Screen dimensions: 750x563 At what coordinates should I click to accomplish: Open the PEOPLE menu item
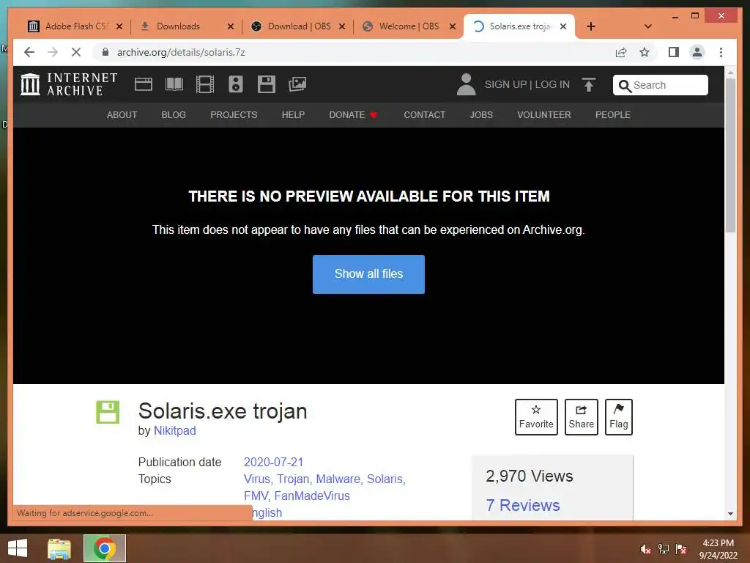click(613, 115)
